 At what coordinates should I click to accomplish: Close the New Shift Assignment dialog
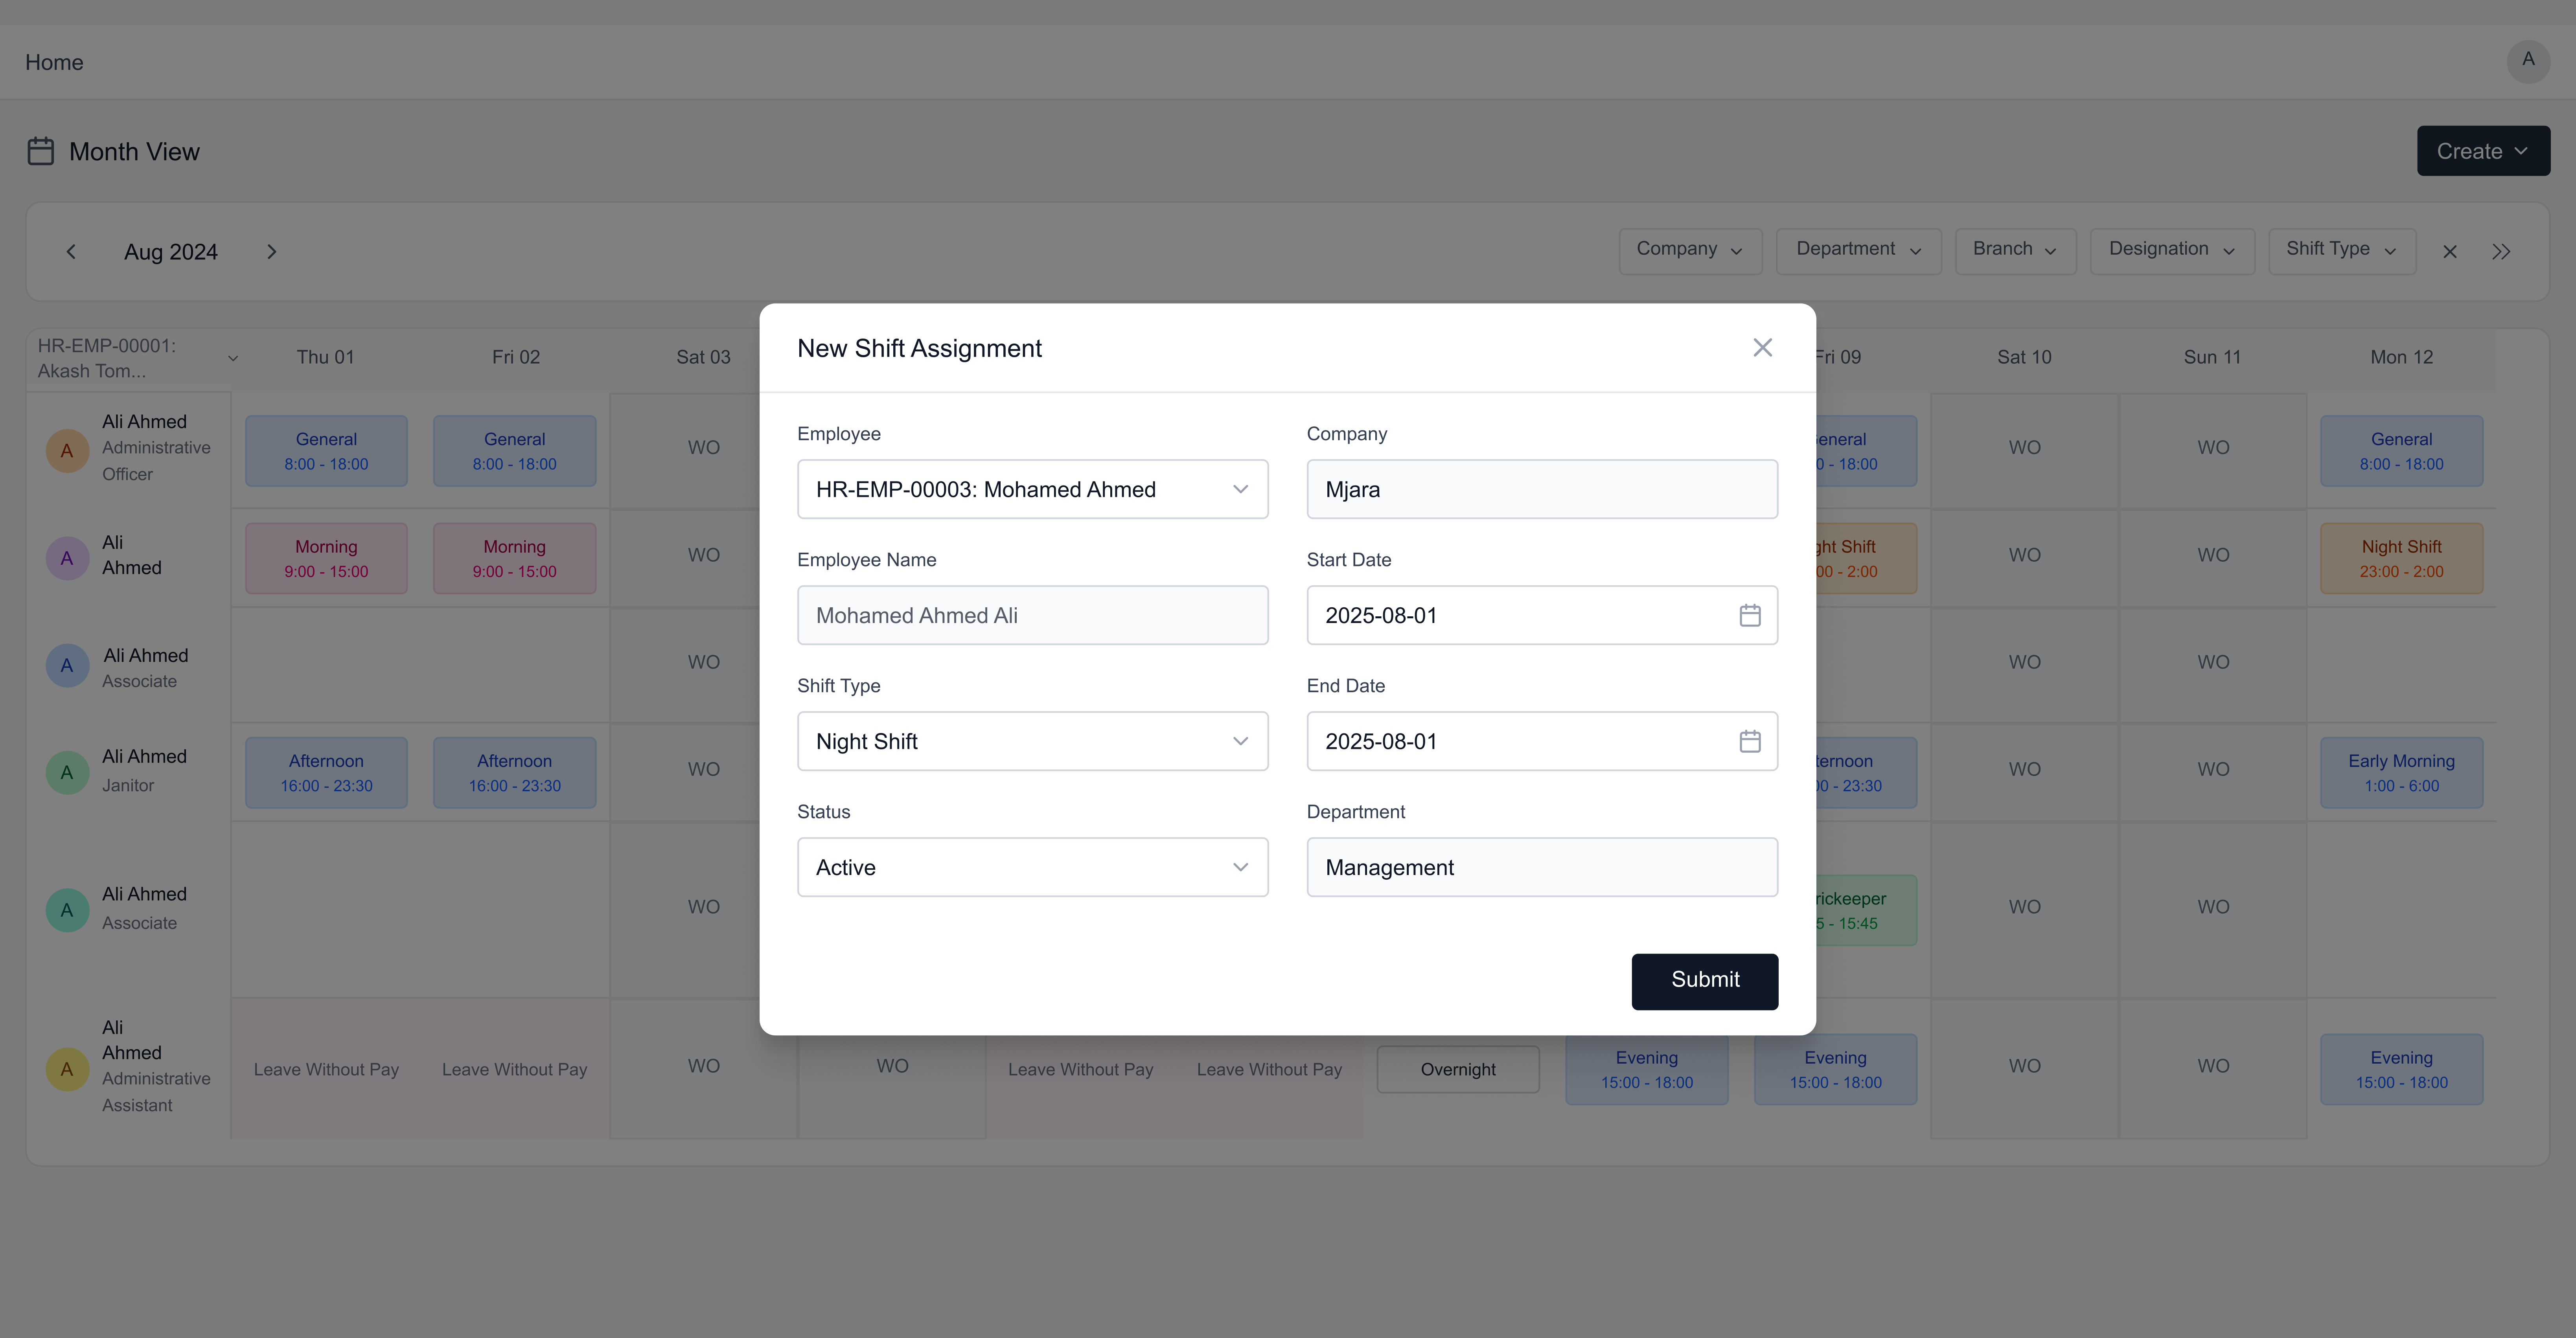[x=1762, y=347]
